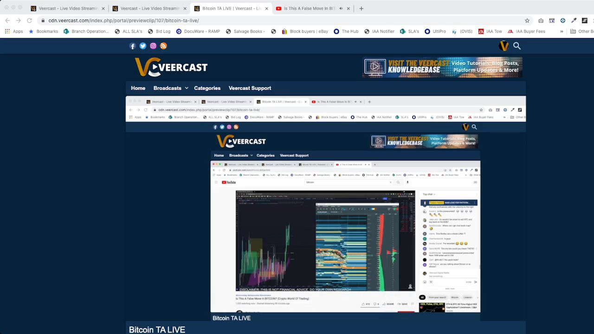Image resolution: width=594 pixels, height=334 pixels.
Task: Open Veercast's Facebook page from the header
Action: point(133,46)
